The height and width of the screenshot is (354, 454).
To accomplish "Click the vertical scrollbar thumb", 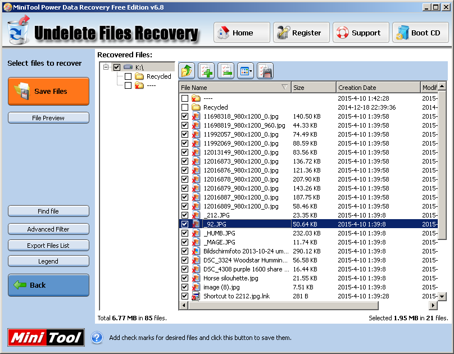I will [442, 165].
